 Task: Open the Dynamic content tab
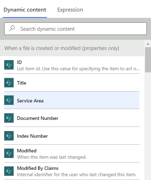[25, 10]
